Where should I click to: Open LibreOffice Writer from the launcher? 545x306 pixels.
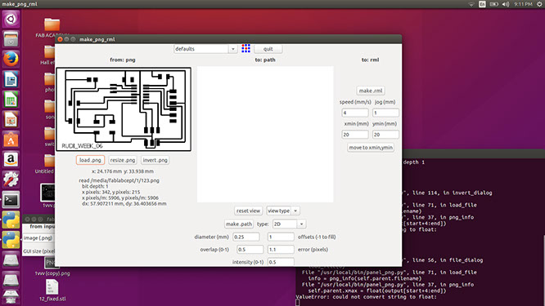[x=11, y=79]
